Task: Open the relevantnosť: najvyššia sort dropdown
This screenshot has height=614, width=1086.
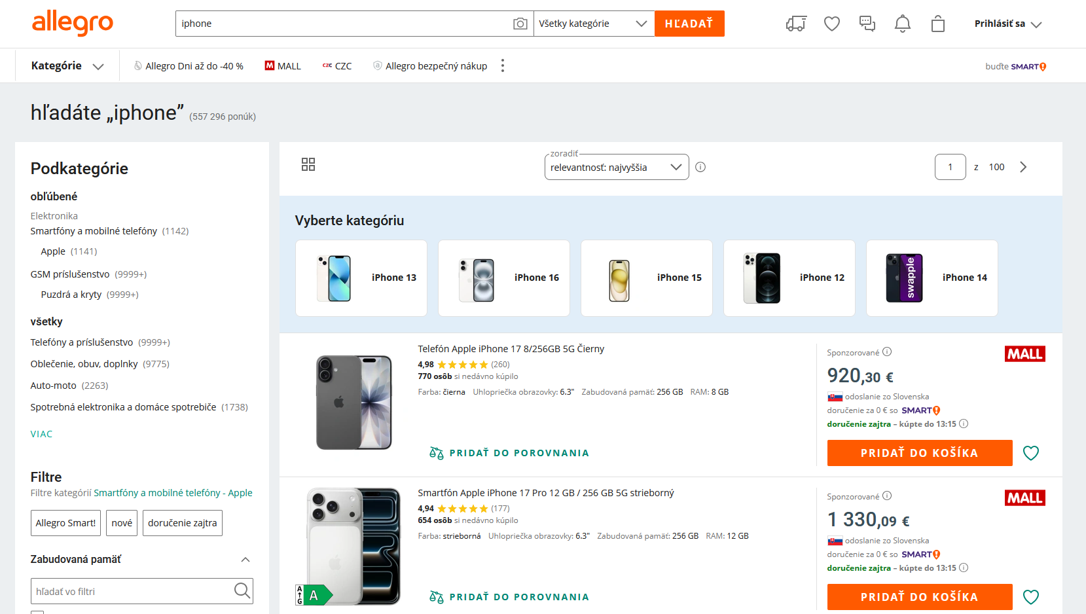Action: pyautogui.click(x=617, y=167)
